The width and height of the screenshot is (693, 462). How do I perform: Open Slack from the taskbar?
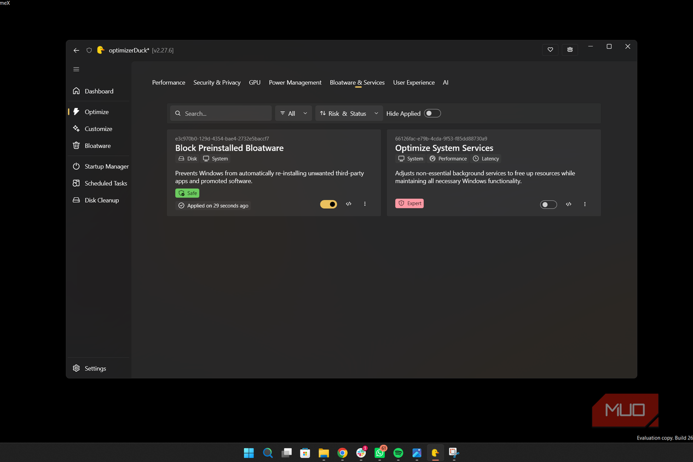tap(361, 453)
